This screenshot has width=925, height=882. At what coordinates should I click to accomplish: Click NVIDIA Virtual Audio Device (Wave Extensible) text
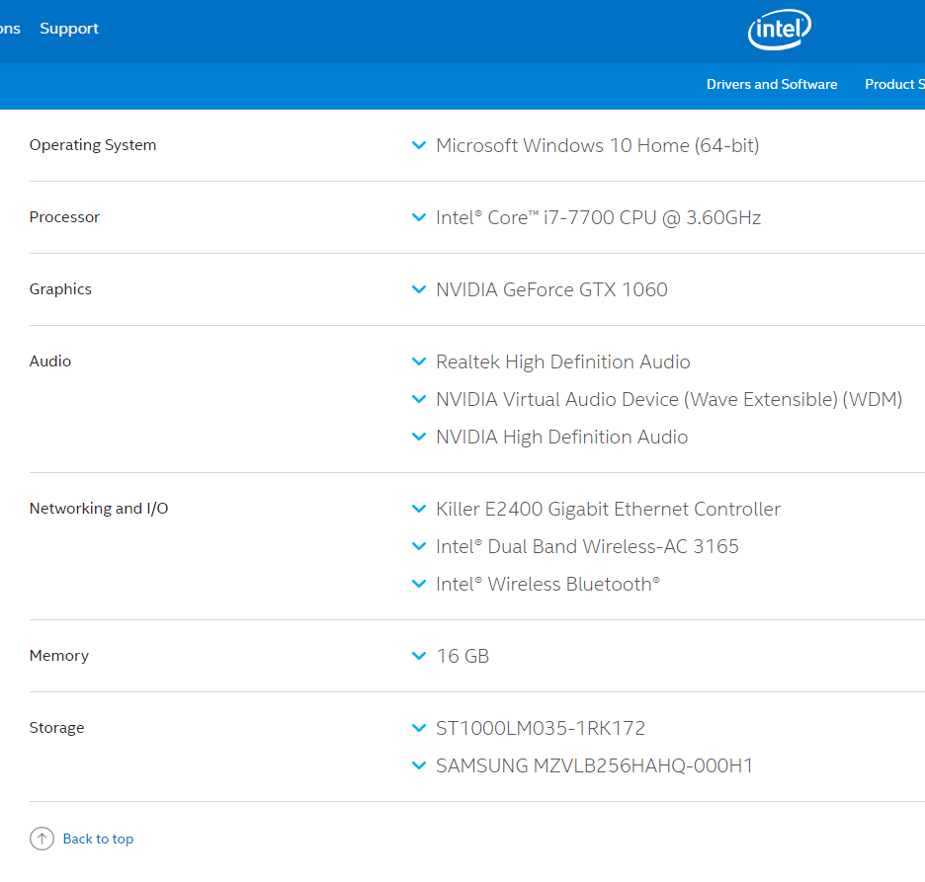[x=669, y=399]
